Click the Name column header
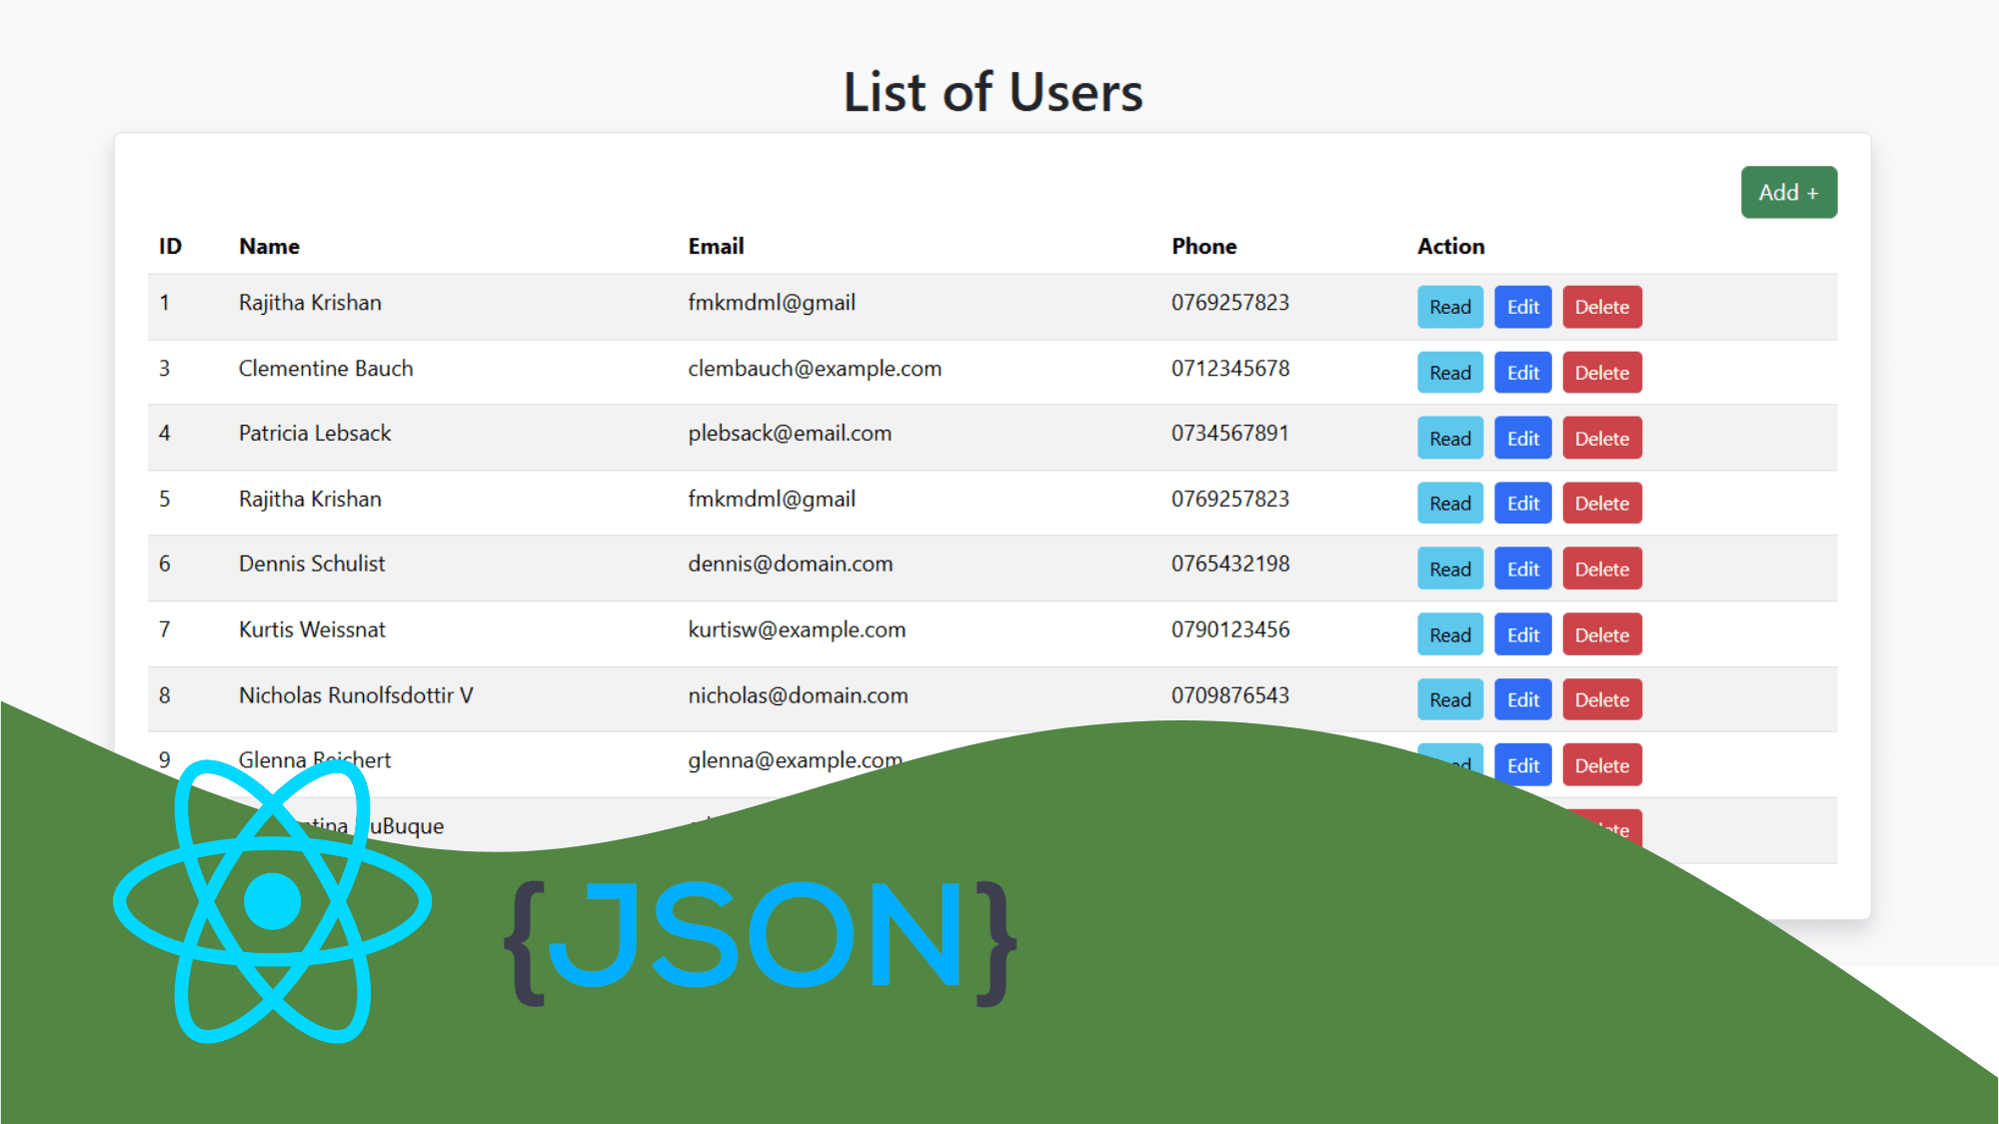 coord(269,246)
